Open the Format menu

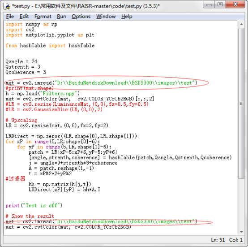(43, 16)
